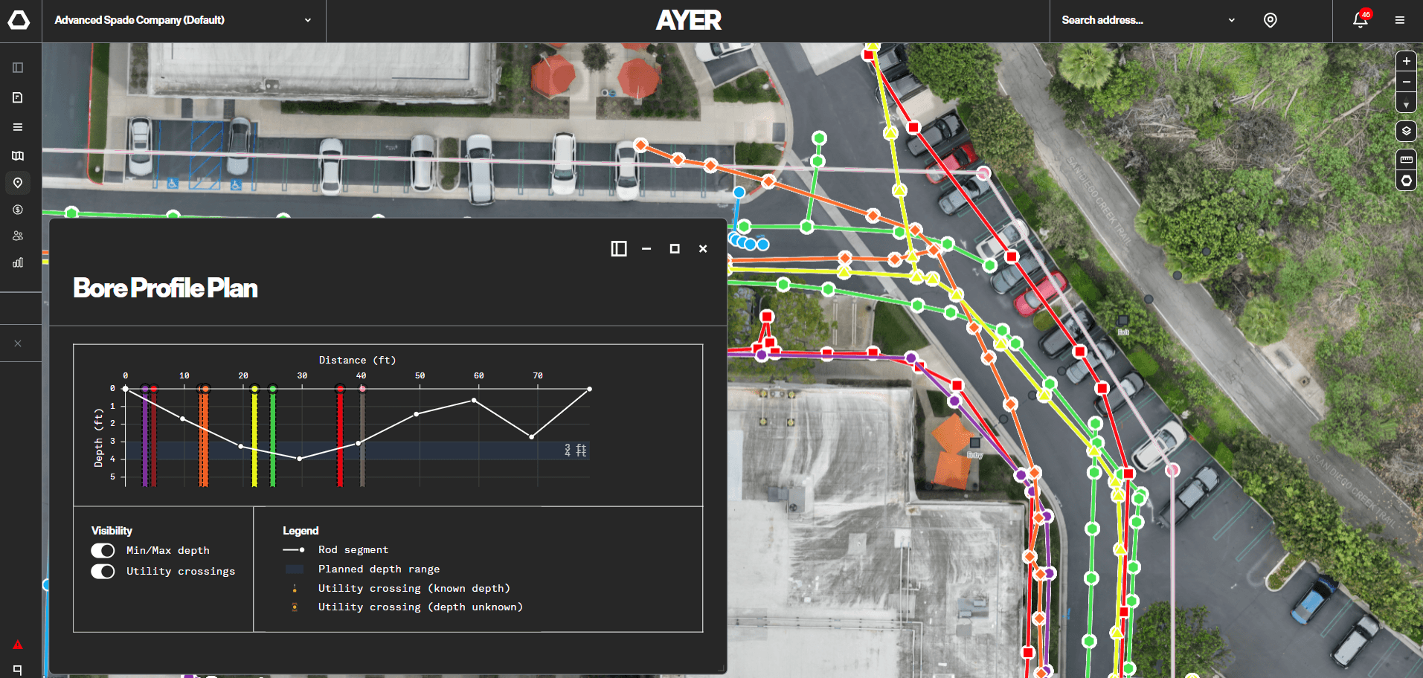Screen dimensions: 1423x678
Task: Click the green utility crossing marker in chart
Action: (x=273, y=389)
